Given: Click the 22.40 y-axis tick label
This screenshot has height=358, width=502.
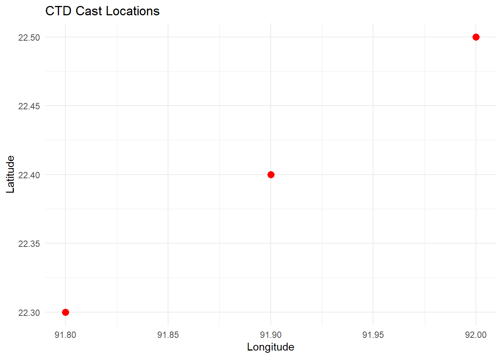Looking at the screenshot, I should tap(29, 175).
